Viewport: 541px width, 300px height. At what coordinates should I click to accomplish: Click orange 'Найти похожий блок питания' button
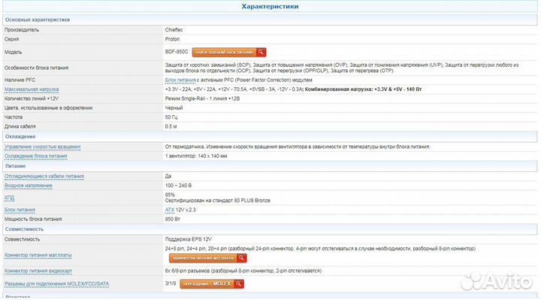pyautogui.click(x=229, y=52)
